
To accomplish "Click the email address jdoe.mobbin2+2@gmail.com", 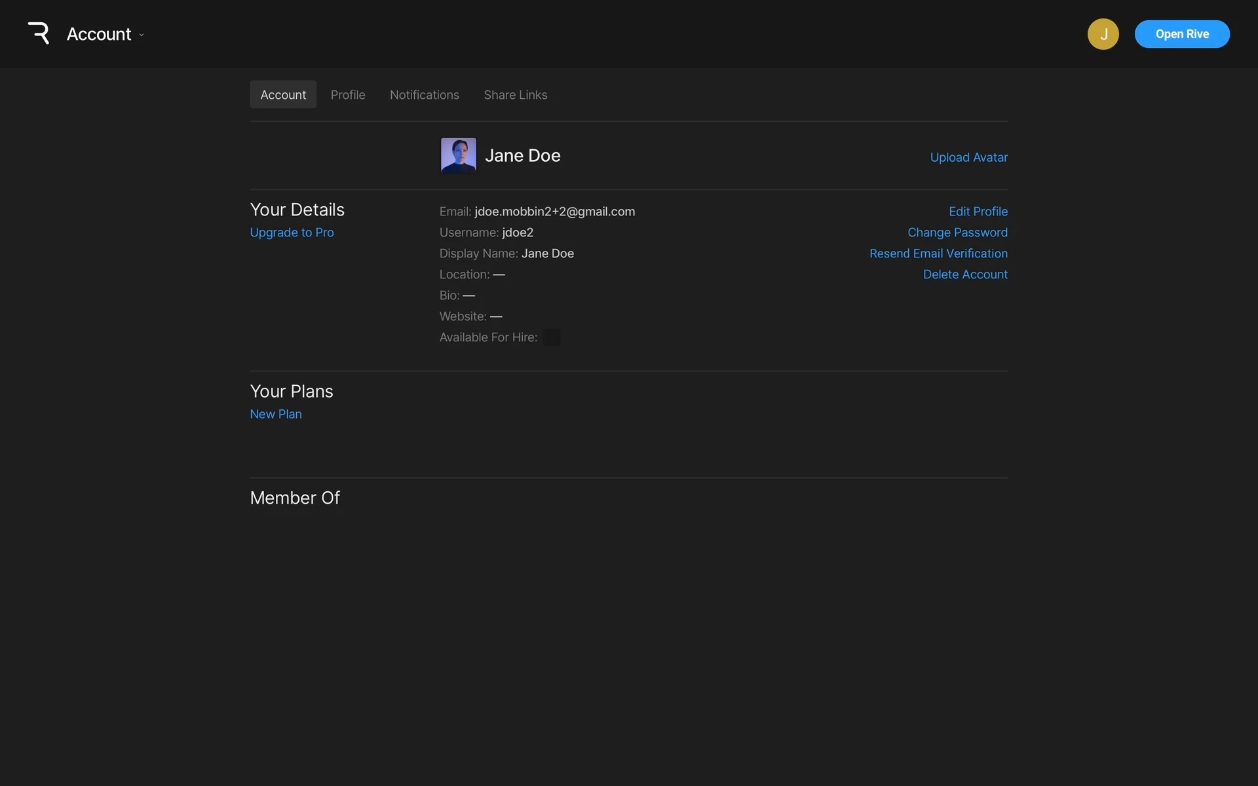I will point(554,212).
